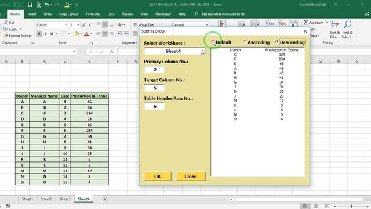This screenshot has height=209, width=371.
Task: Apply the red font color
Action: [x=86, y=34]
